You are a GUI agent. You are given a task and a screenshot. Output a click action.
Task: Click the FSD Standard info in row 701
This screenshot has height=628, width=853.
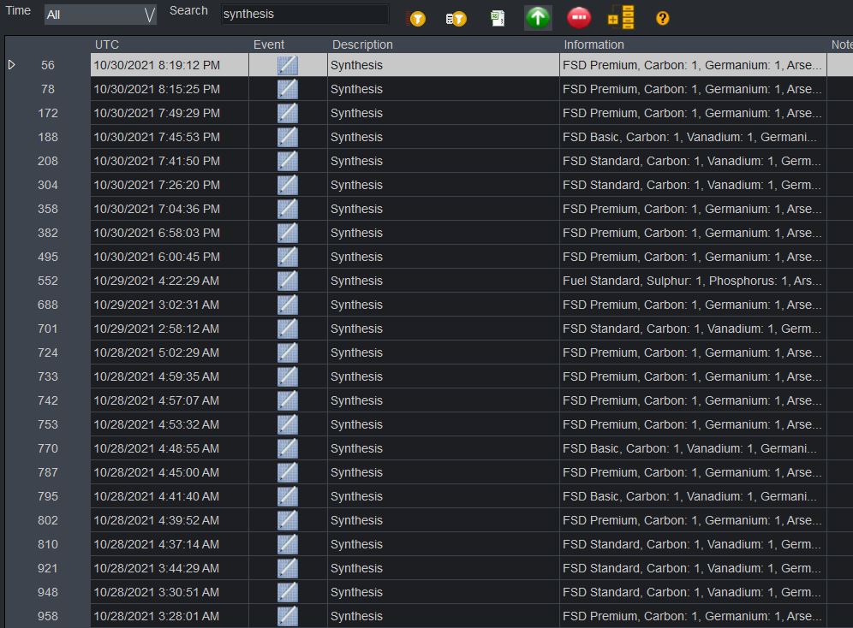pyautogui.click(x=691, y=329)
